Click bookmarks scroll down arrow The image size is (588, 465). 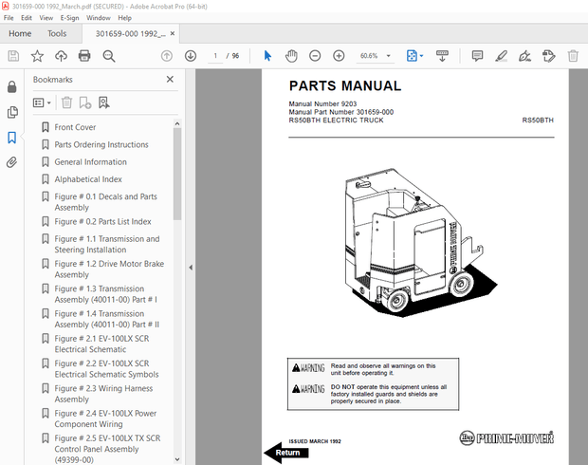pos(177,459)
